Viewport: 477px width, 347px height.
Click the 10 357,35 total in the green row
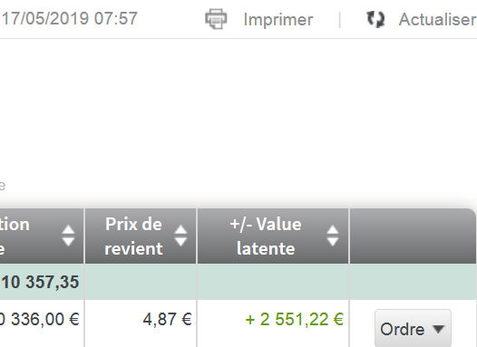[40, 282]
